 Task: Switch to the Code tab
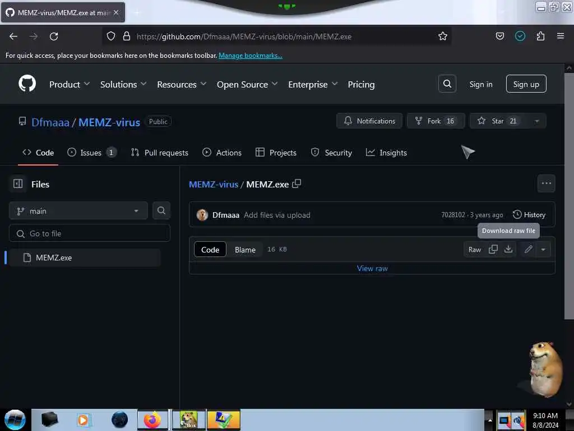pyautogui.click(x=38, y=153)
